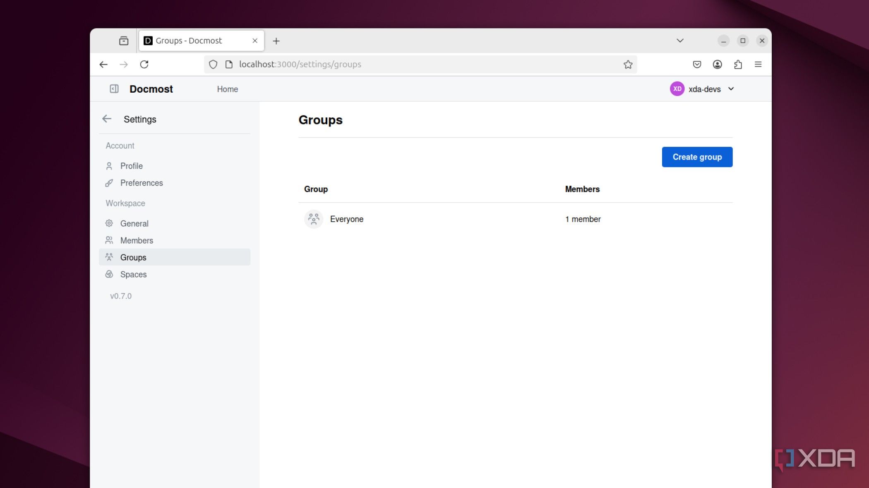Viewport: 869px width, 488px height.
Task: Reload the page with the refresh icon
Action: [x=144, y=65]
